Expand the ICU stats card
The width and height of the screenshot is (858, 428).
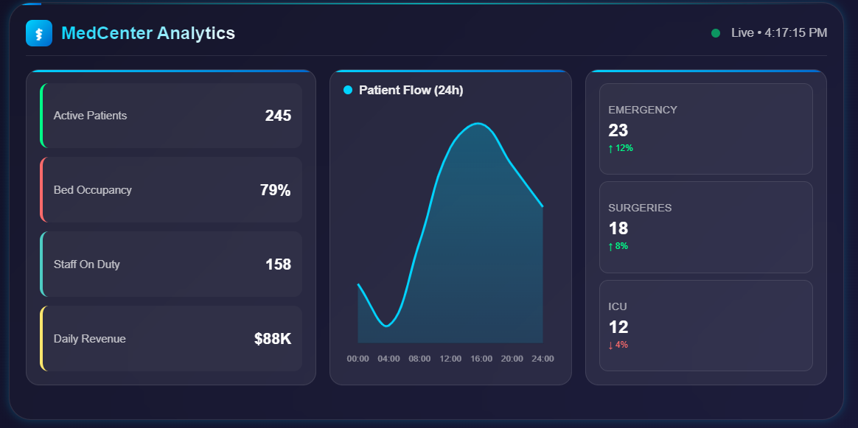[705, 325]
